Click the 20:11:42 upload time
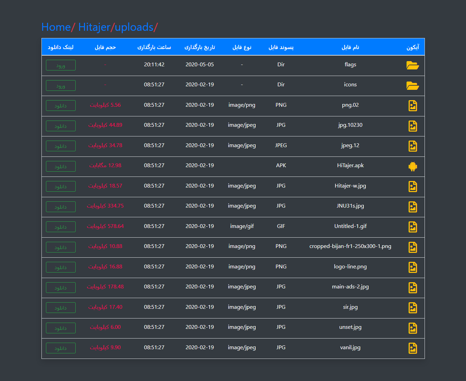The image size is (466, 381). (154, 65)
